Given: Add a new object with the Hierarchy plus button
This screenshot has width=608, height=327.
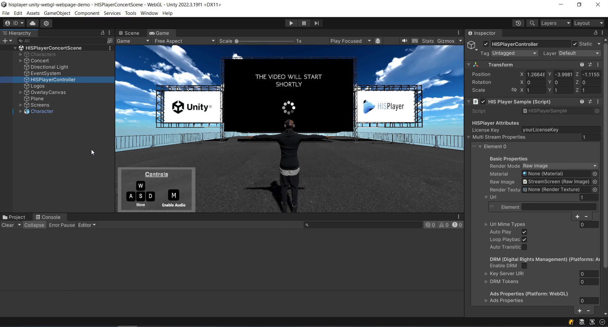Looking at the screenshot, I should tap(7, 41).
